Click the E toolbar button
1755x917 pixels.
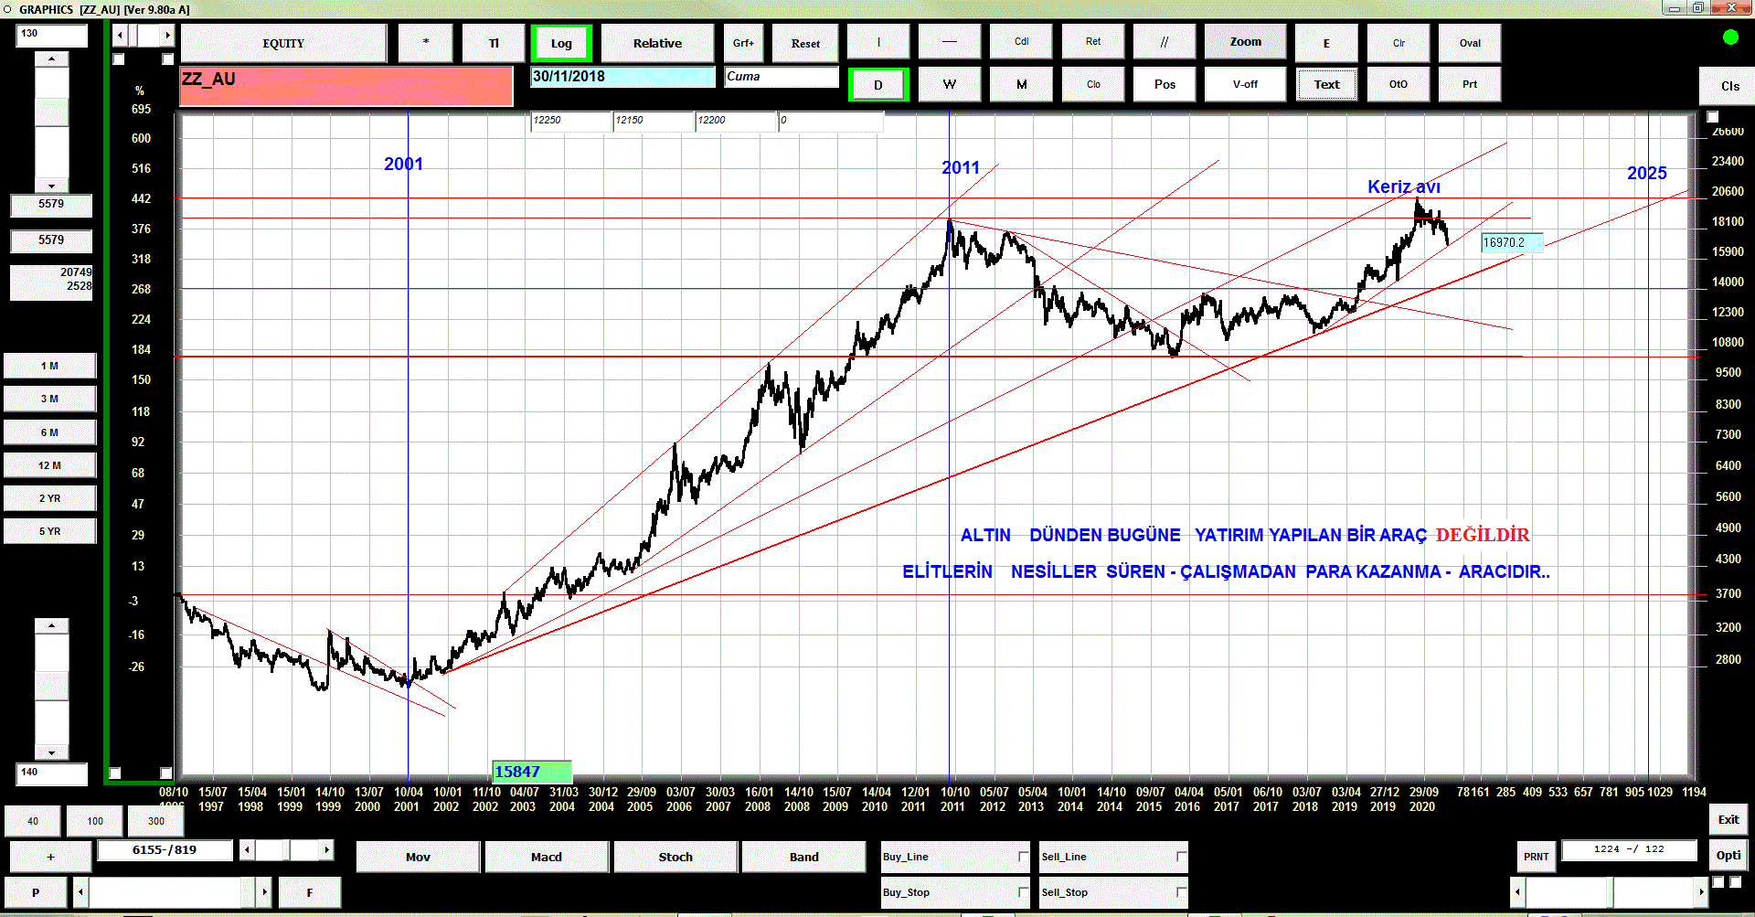click(x=1326, y=43)
